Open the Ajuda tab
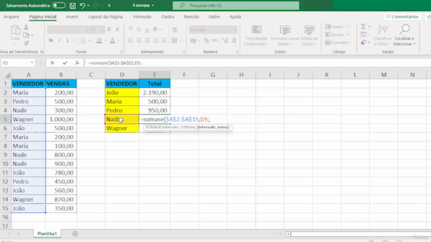Screen dimensions: 431x242 coord(235,17)
